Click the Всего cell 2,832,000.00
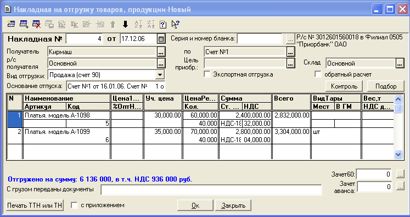Viewport: 410px width, 217px height. (x=291, y=115)
